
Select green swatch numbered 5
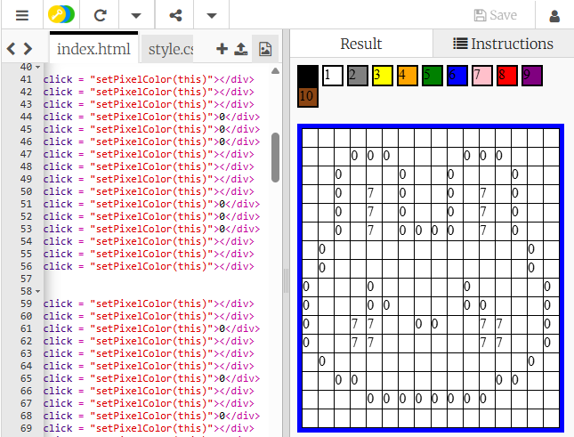coord(432,76)
